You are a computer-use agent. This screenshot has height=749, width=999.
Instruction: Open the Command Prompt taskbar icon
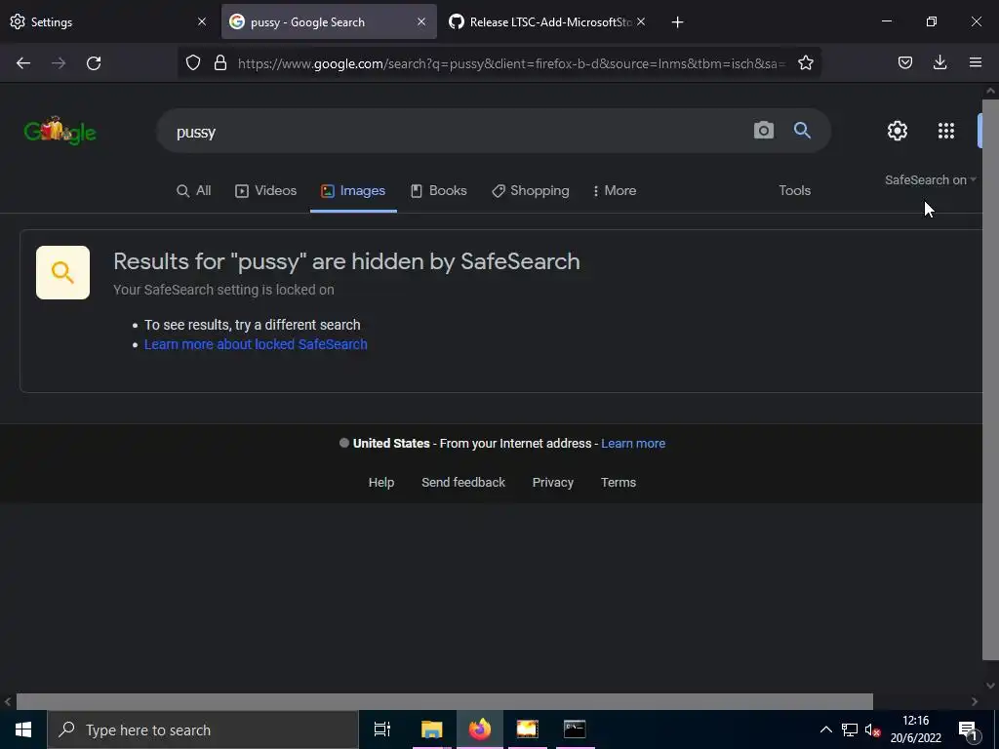pos(575,729)
